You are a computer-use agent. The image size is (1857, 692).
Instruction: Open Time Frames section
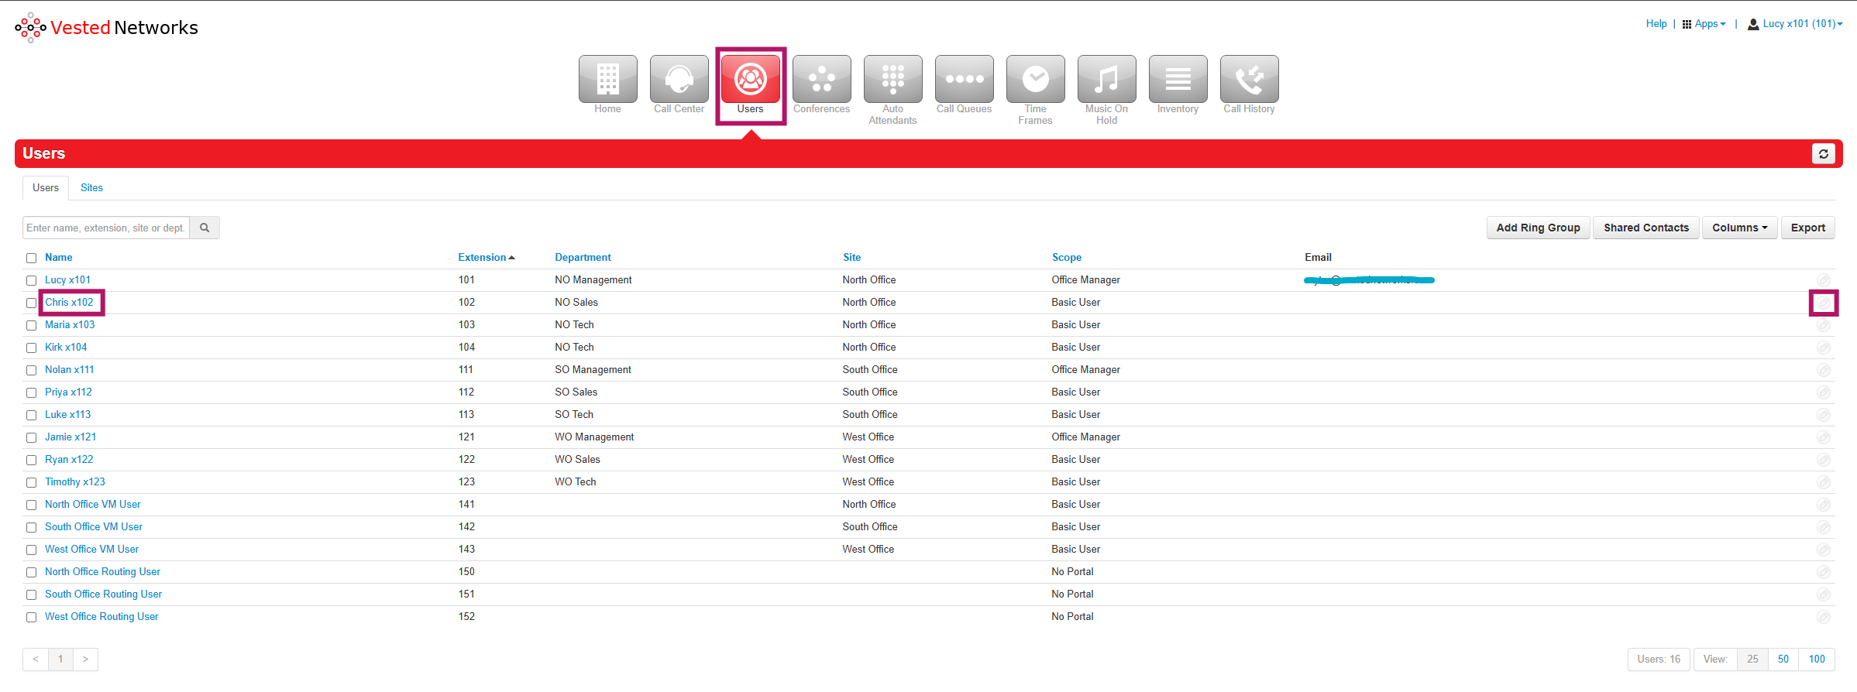pos(1035,80)
